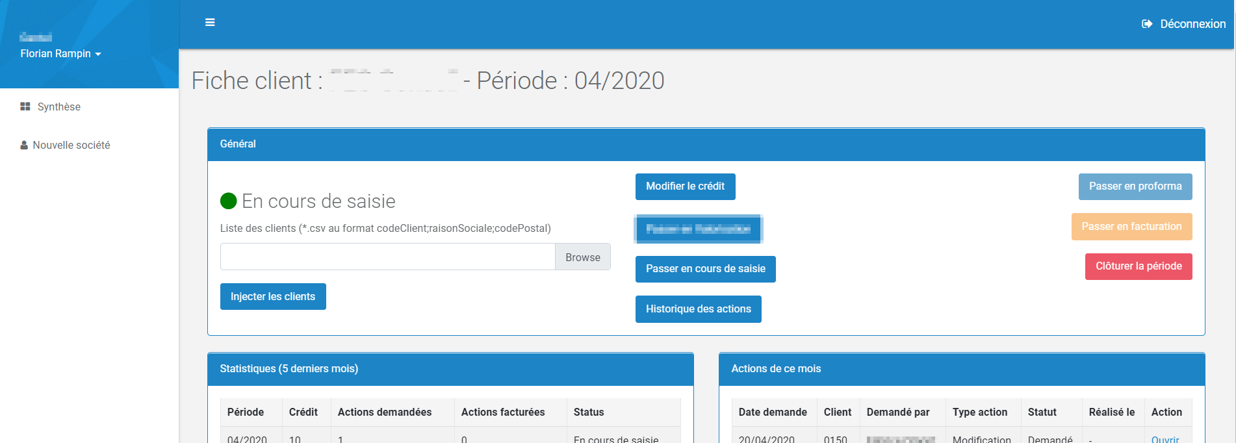Click the hamburger menu icon
Viewport: 1236px width, 443px height.
(210, 23)
